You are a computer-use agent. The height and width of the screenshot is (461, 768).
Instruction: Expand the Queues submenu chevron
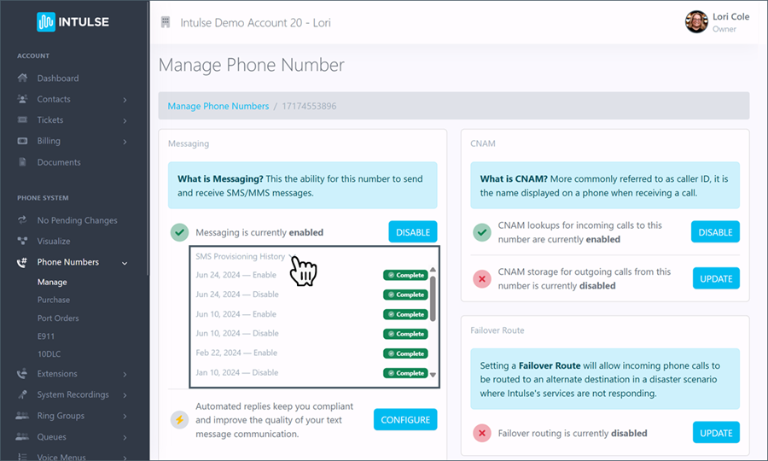tap(125, 437)
